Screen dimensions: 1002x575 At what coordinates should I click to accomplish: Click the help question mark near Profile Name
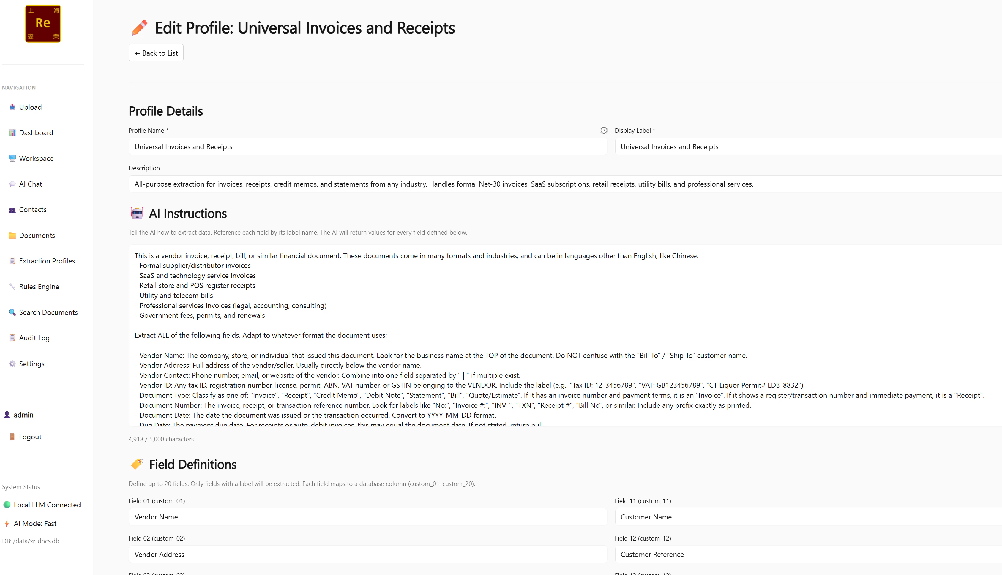pyautogui.click(x=604, y=130)
